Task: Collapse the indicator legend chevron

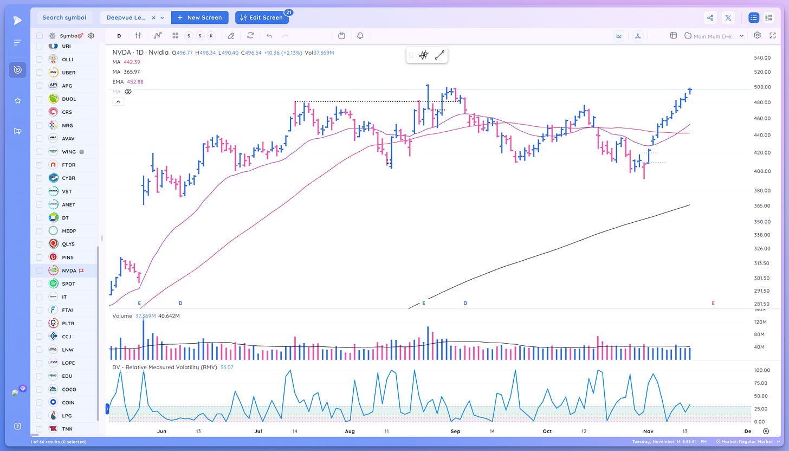Action: [118, 101]
